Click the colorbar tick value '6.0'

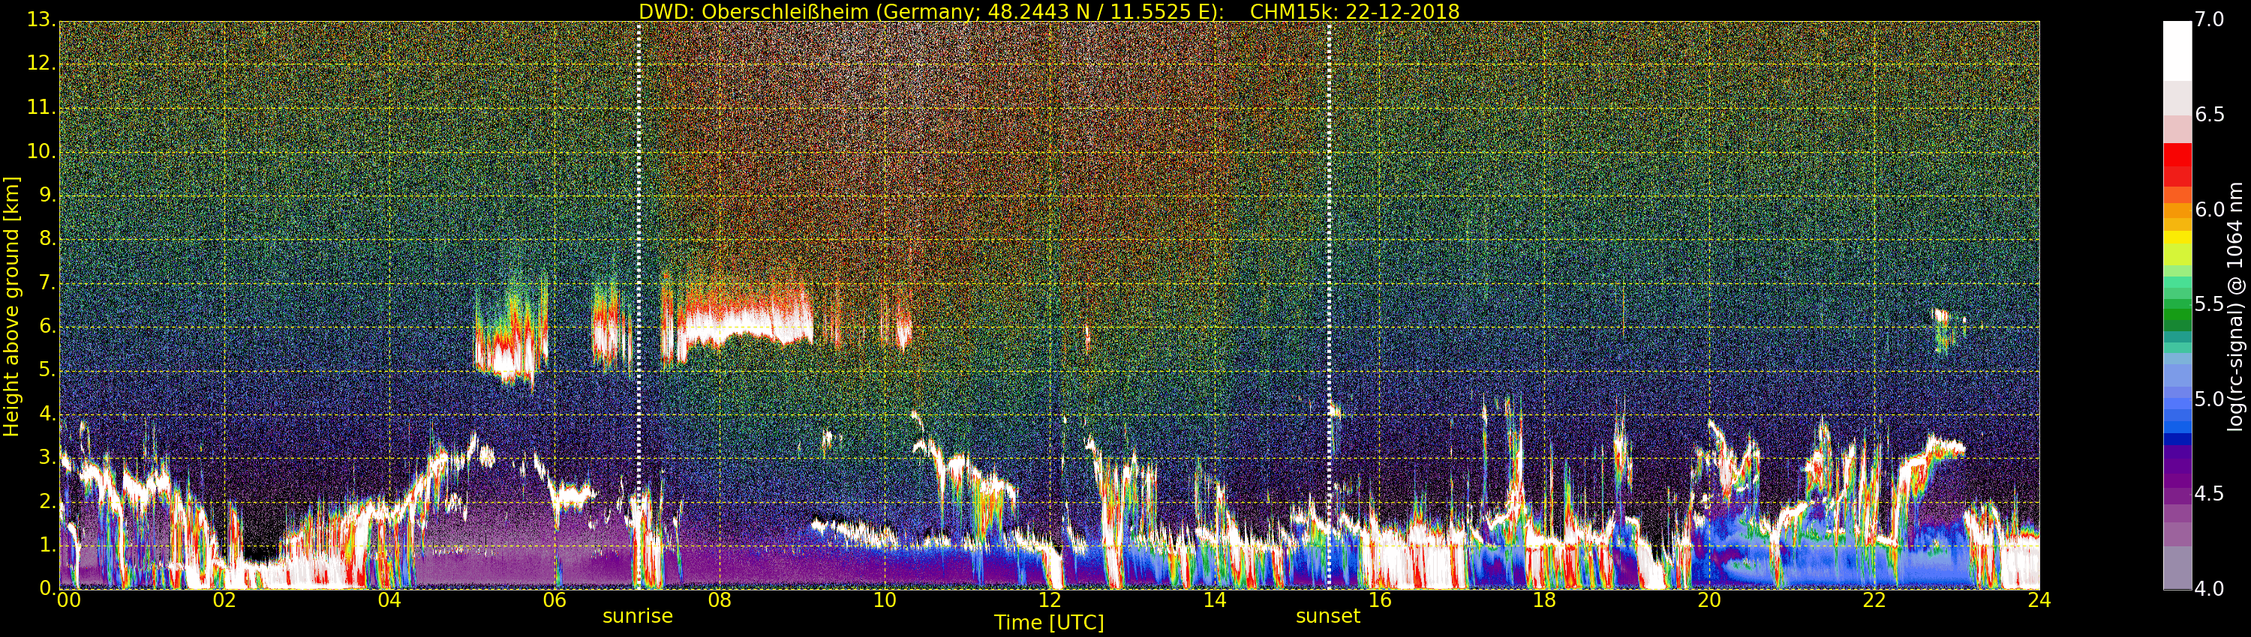click(x=2210, y=209)
